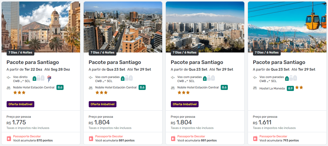The width and height of the screenshot is (328, 146).
Task: Click the Hostel La Moneda hotel name
Action: (x=272, y=88)
